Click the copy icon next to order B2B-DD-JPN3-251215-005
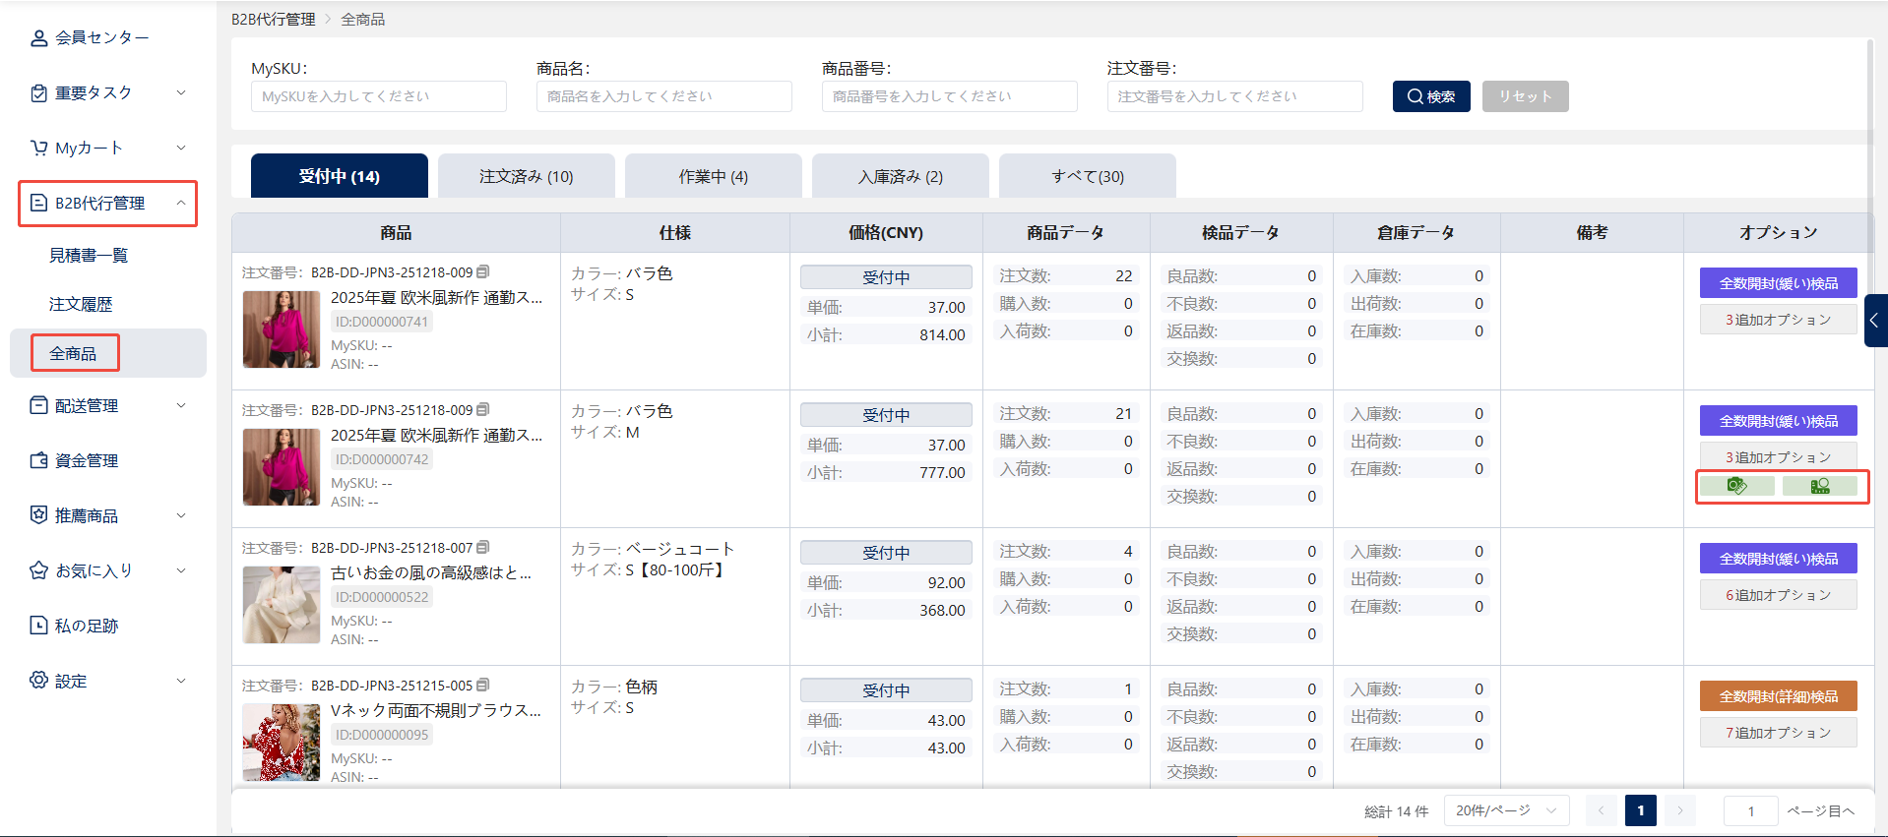This screenshot has height=837, width=1888. pos(482,685)
